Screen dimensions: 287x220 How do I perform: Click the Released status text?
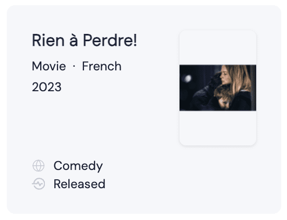[79, 184]
